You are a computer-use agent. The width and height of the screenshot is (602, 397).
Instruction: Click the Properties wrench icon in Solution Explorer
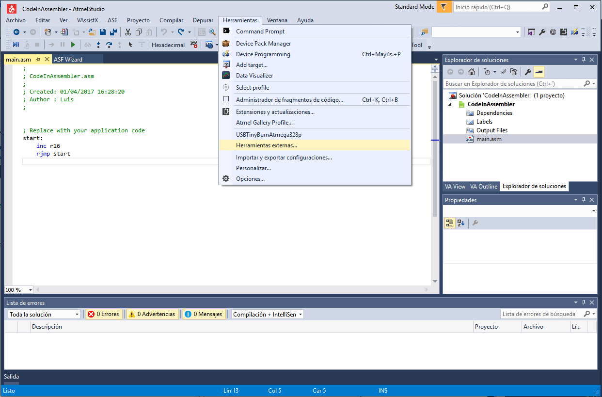coord(528,72)
